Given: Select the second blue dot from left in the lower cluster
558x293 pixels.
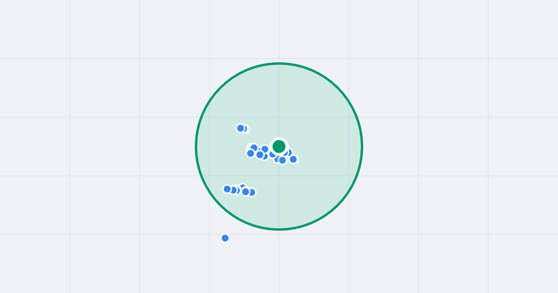Looking at the screenshot, I should (x=233, y=190).
